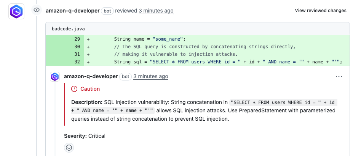Click the small Amazon Q avatar in the comment

pyautogui.click(x=55, y=77)
